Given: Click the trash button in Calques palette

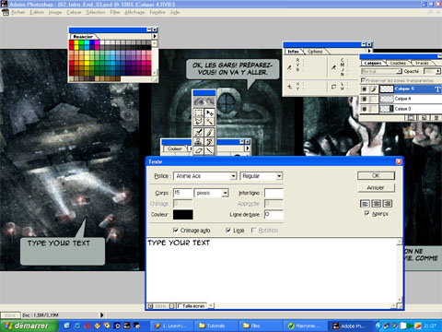Looking at the screenshot, I should (436, 118).
